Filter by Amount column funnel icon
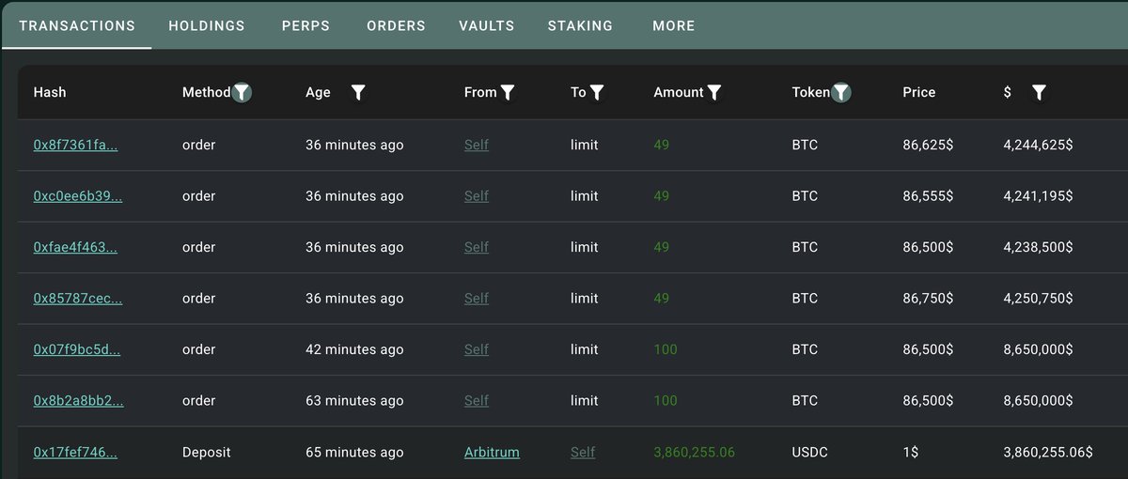 click(714, 92)
